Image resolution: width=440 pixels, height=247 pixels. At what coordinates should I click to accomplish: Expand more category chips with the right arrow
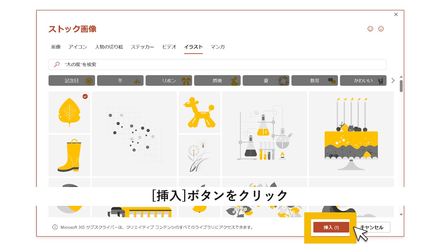click(393, 80)
